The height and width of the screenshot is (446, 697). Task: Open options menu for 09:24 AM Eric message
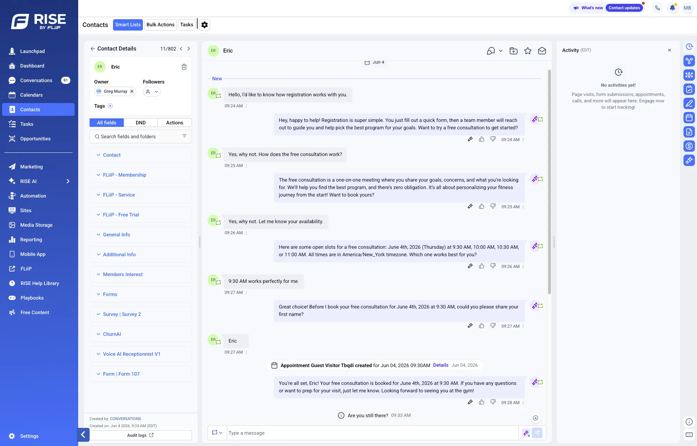[246, 106]
